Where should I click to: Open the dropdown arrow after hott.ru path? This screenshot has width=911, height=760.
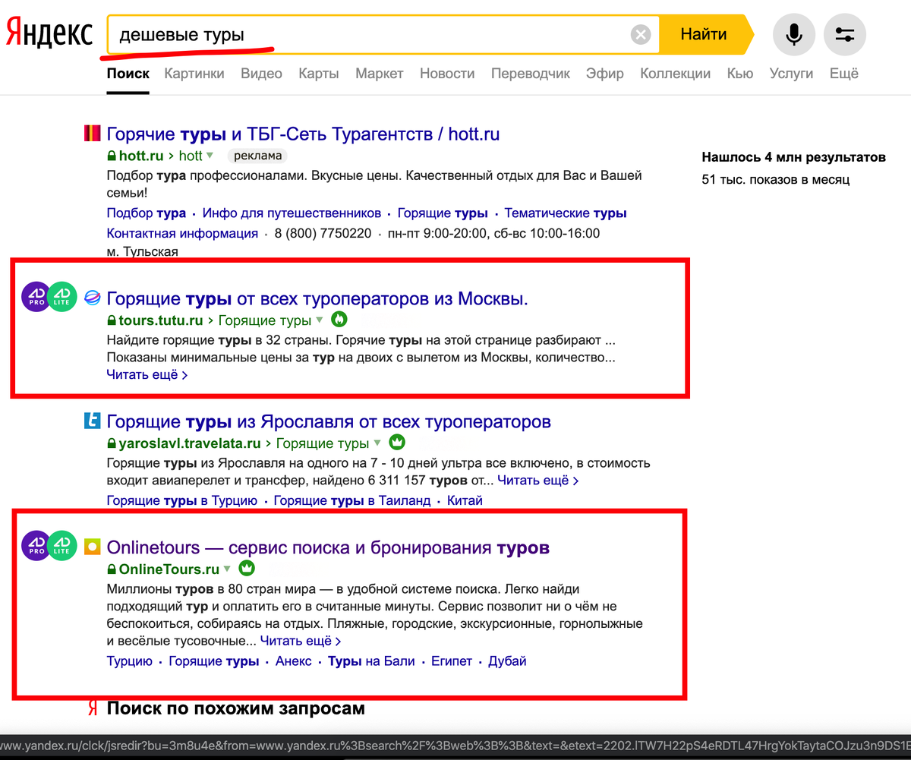(210, 156)
